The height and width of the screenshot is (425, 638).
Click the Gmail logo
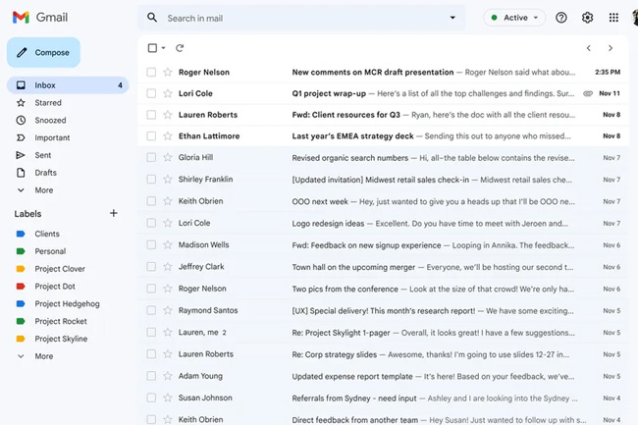point(40,18)
